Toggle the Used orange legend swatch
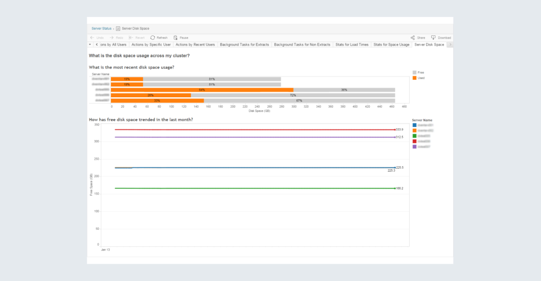Image resolution: width=541 pixels, height=281 pixels. tap(415, 78)
